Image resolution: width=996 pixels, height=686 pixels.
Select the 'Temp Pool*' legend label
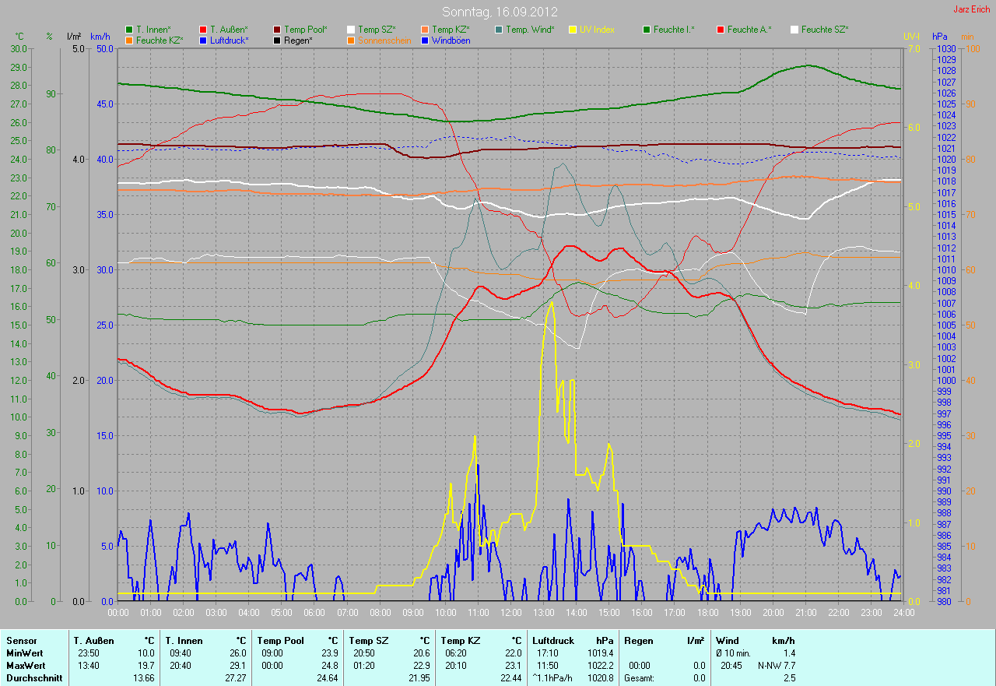[x=306, y=30]
